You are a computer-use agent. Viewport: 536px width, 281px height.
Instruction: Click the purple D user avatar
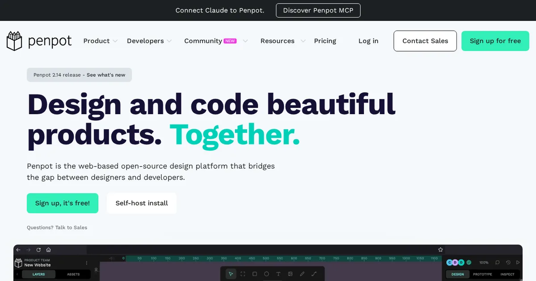(x=456, y=263)
